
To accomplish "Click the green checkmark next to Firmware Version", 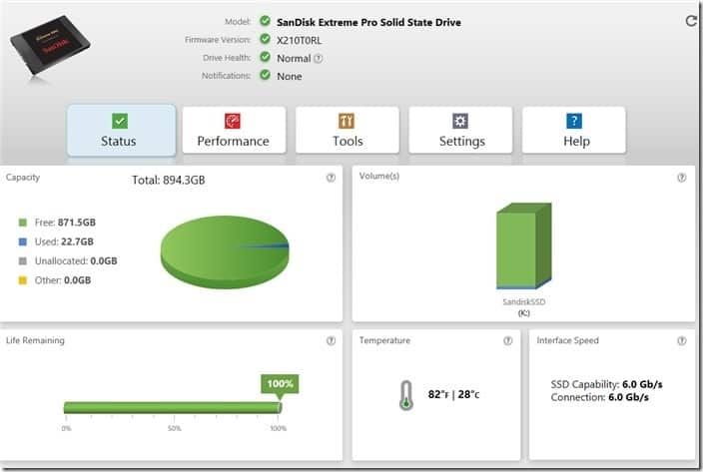I will click(x=265, y=39).
